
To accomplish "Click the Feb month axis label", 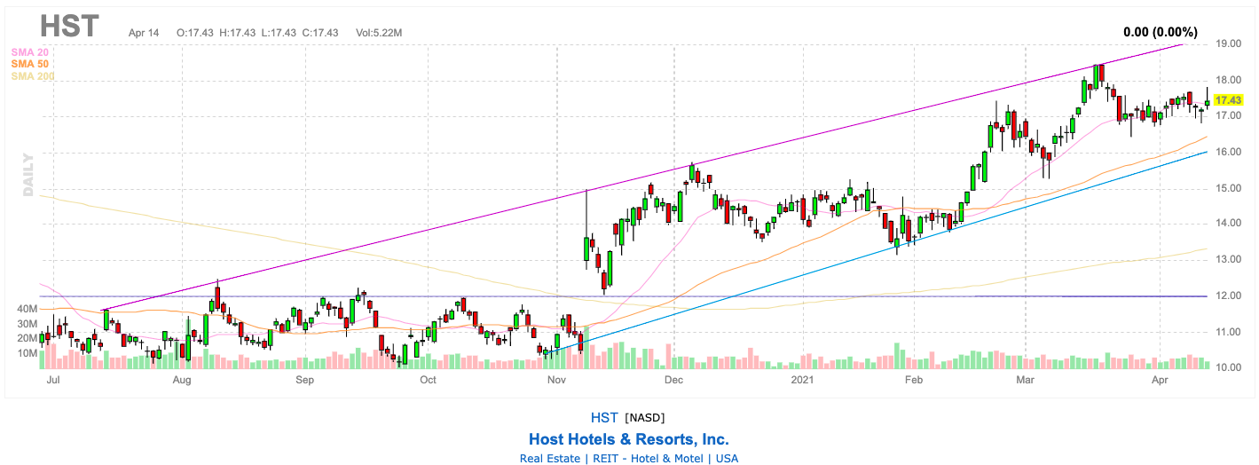I will pos(913,380).
